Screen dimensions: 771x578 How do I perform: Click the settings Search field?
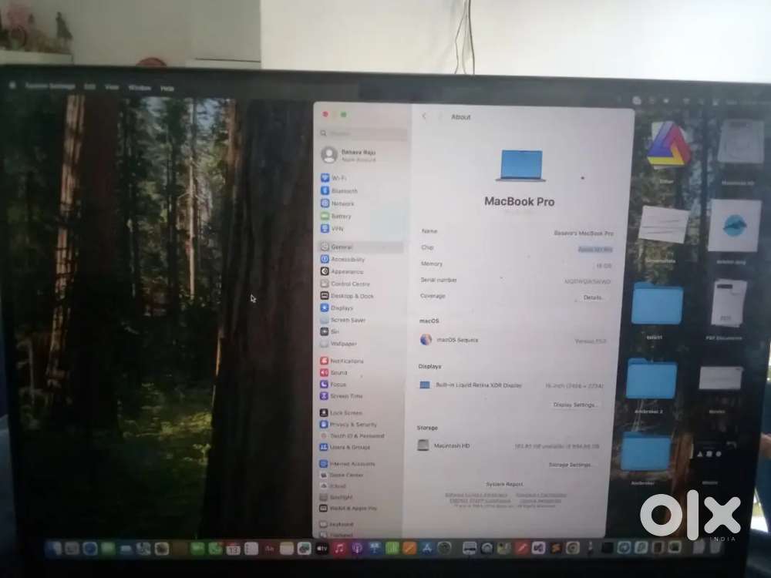point(362,134)
